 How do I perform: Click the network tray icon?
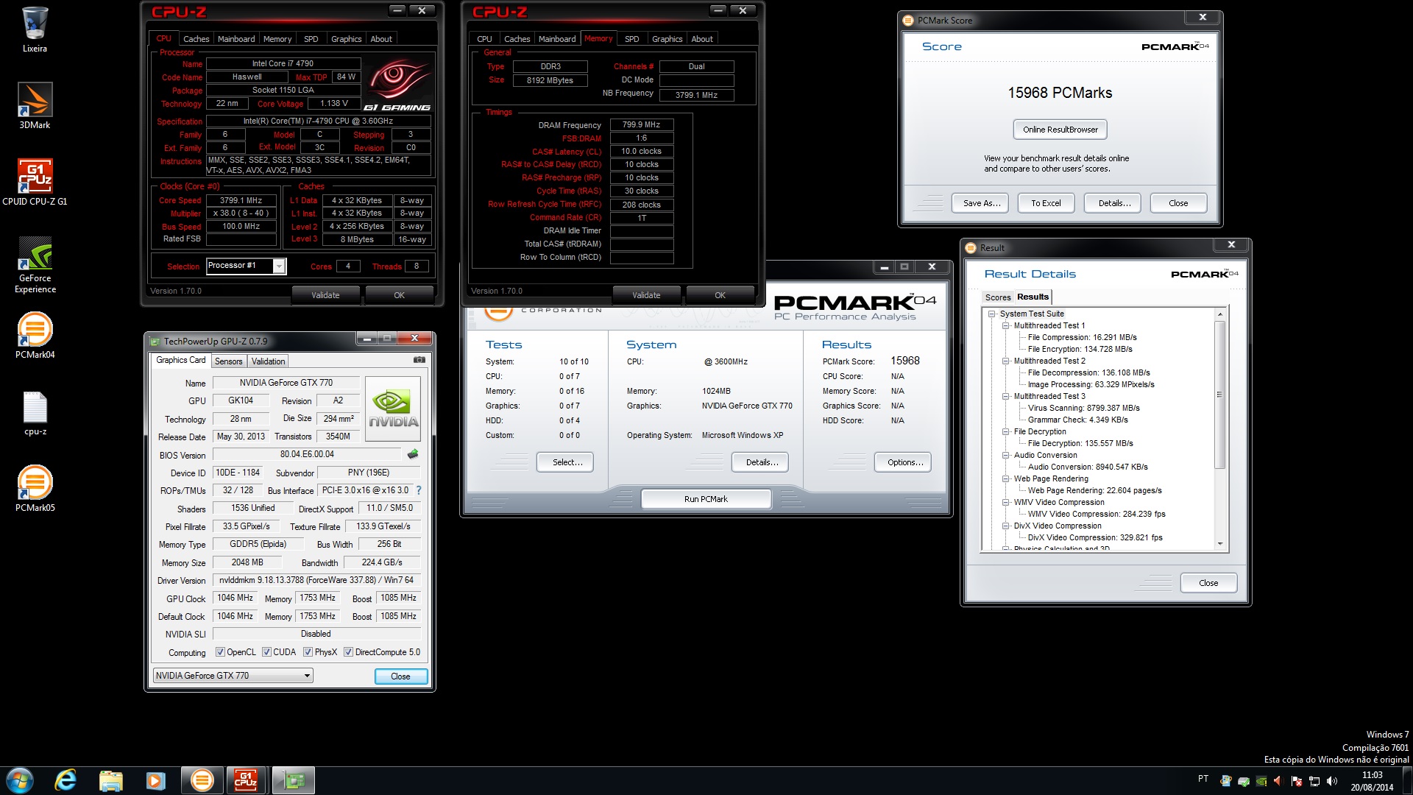pos(1314,780)
